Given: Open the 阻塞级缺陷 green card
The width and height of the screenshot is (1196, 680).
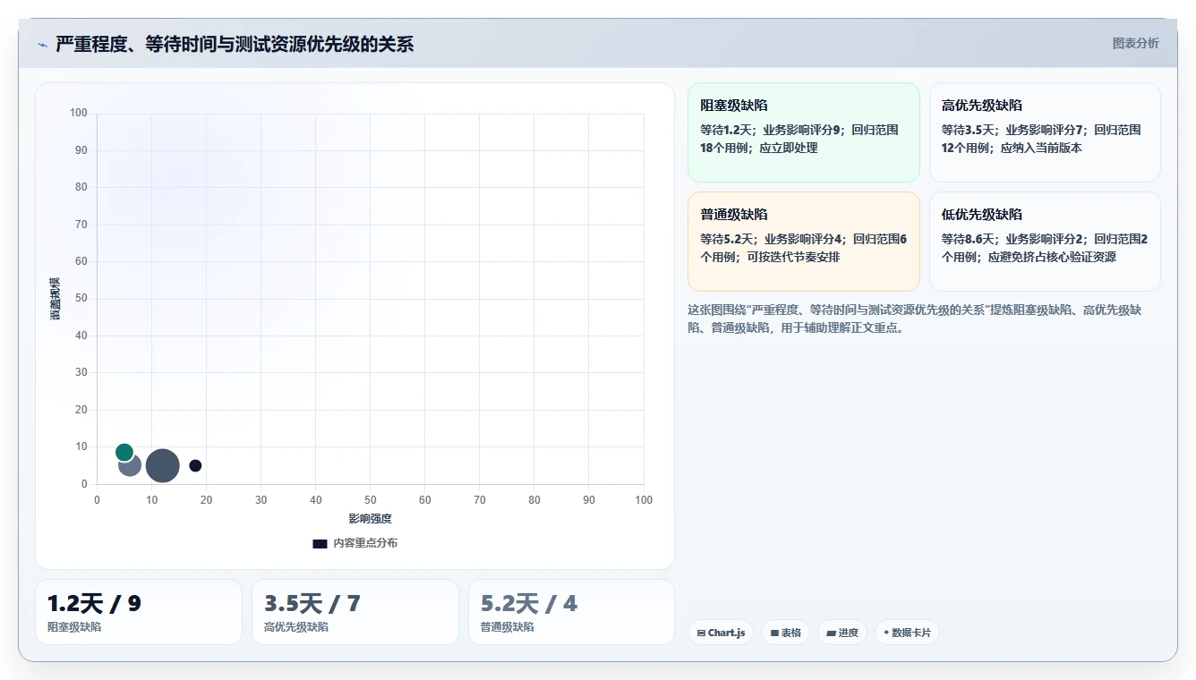Looking at the screenshot, I should point(803,132).
